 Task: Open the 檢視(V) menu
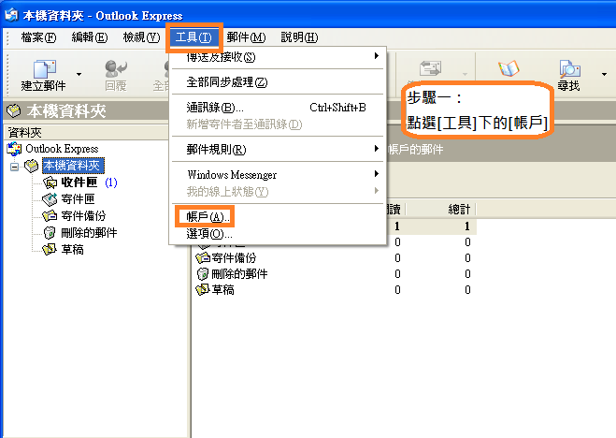point(141,37)
